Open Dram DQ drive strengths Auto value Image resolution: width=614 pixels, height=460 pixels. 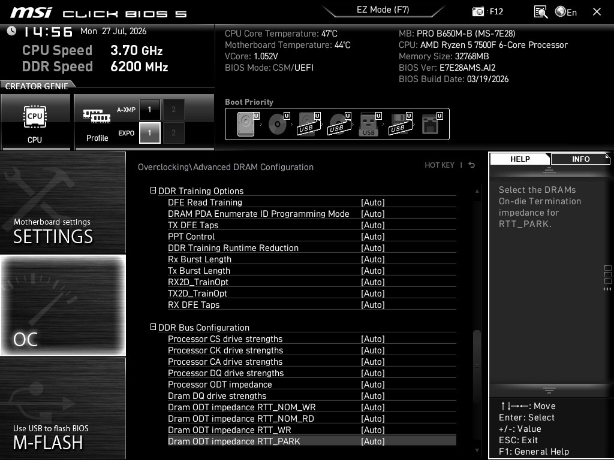coord(373,395)
